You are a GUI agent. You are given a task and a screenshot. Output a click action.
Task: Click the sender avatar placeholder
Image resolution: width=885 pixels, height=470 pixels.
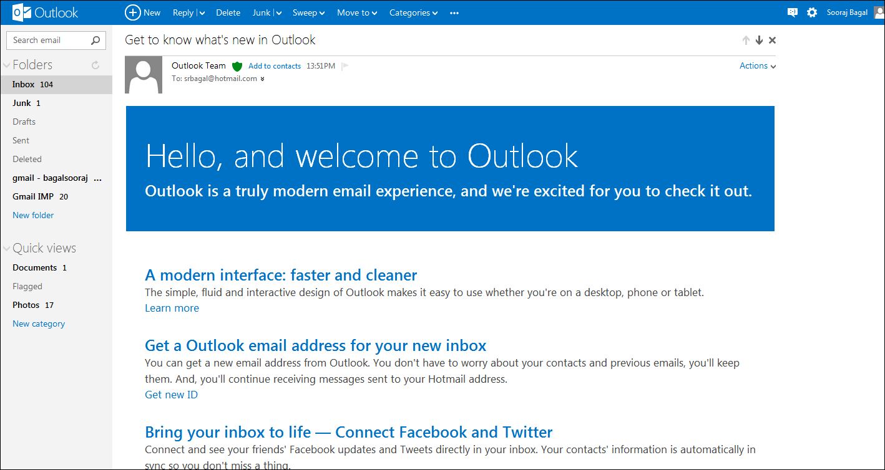(x=144, y=75)
